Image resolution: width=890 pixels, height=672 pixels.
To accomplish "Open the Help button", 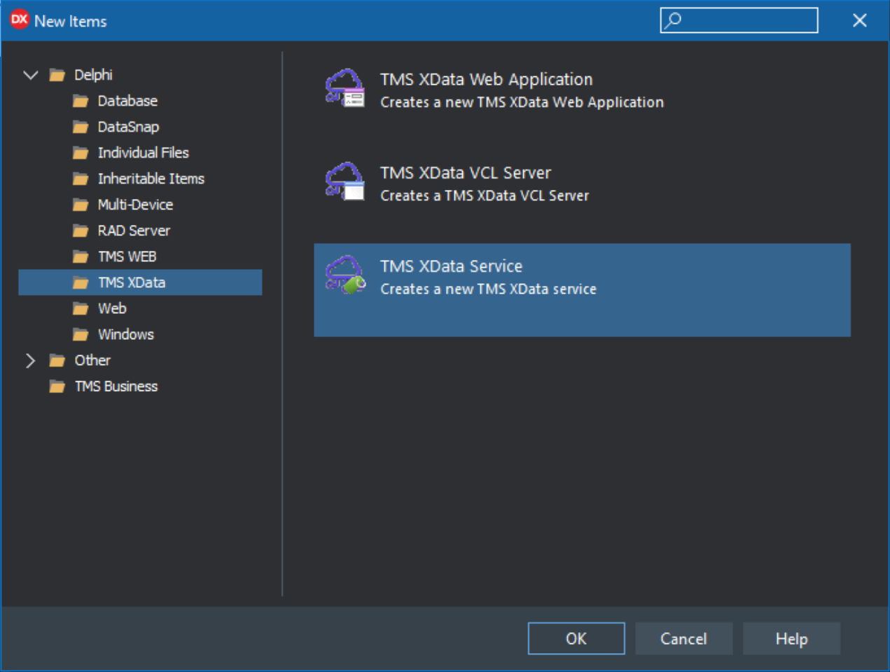I will 791,638.
